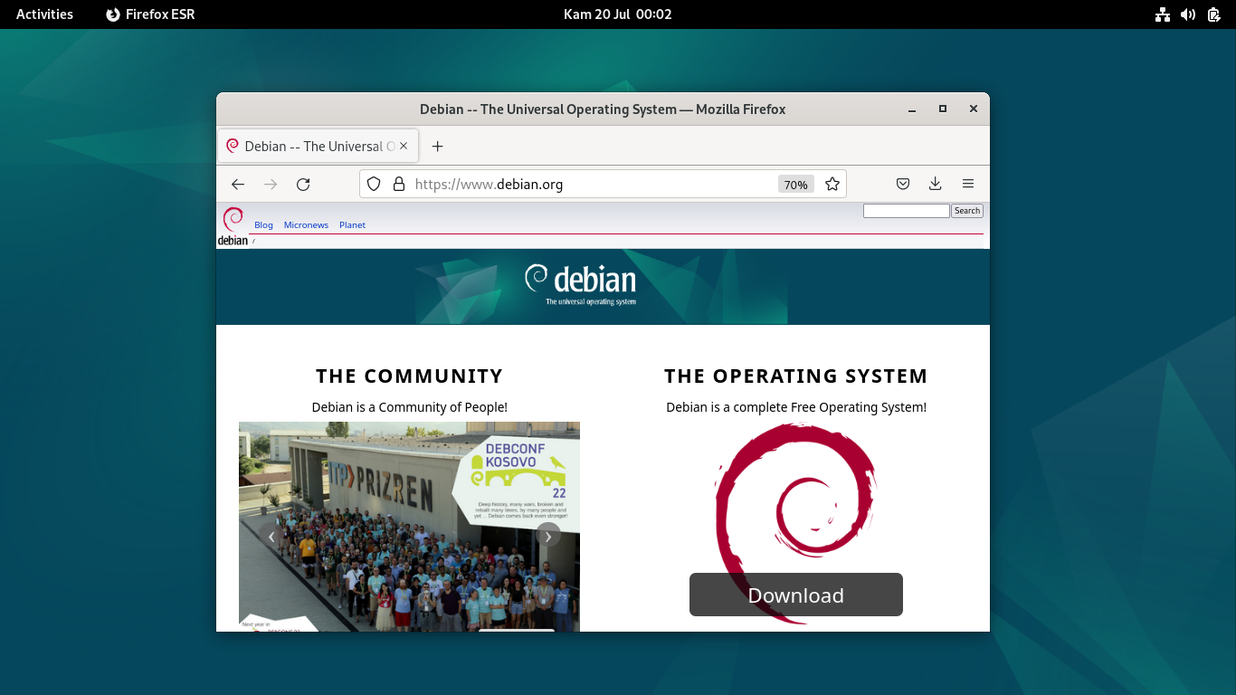Show site security info via padlock icon
The image size is (1236, 695).
coord(398,184)
